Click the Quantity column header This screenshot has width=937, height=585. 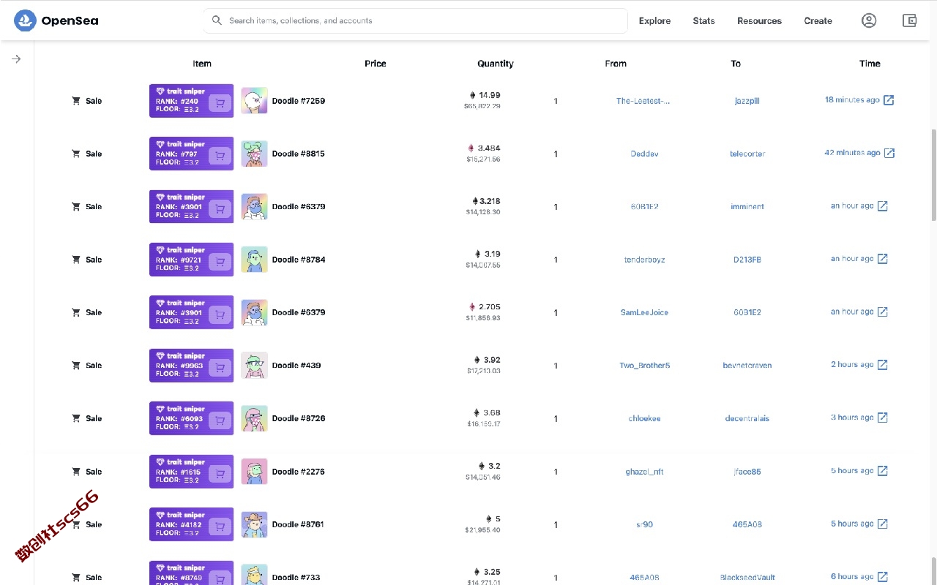(496, 64)
